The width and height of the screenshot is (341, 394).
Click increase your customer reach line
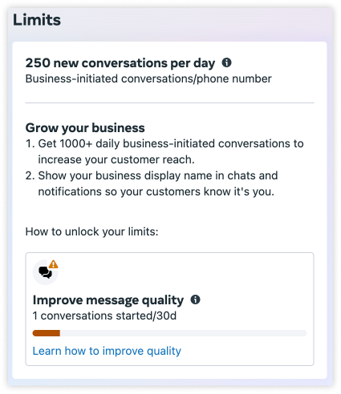click(x=116, y=159)
